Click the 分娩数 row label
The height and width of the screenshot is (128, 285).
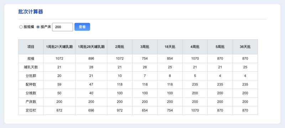point(31,93)
